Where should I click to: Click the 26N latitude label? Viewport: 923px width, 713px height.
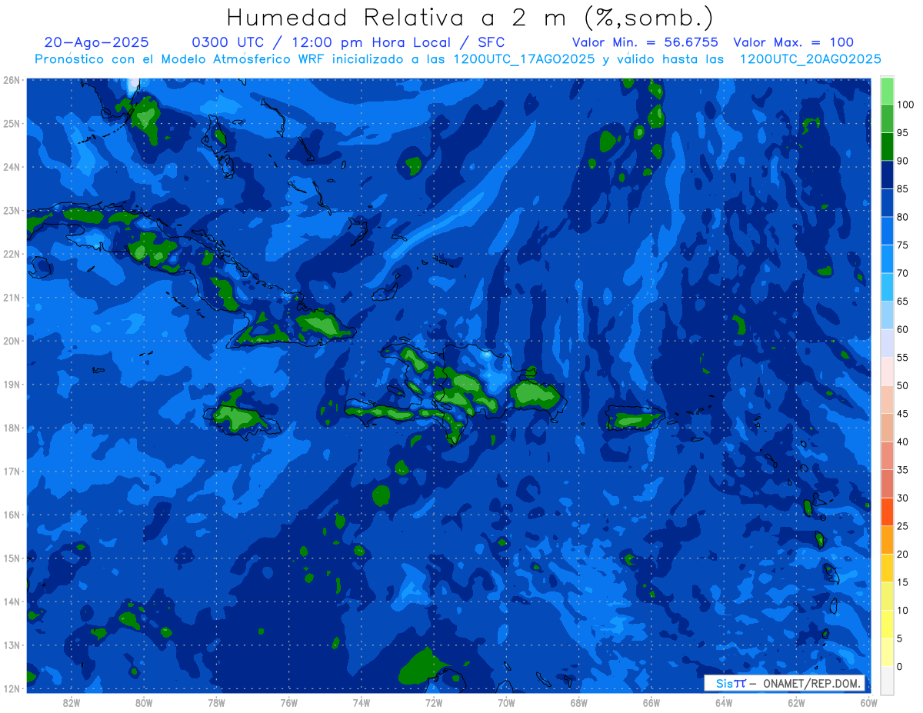point(12,80)
